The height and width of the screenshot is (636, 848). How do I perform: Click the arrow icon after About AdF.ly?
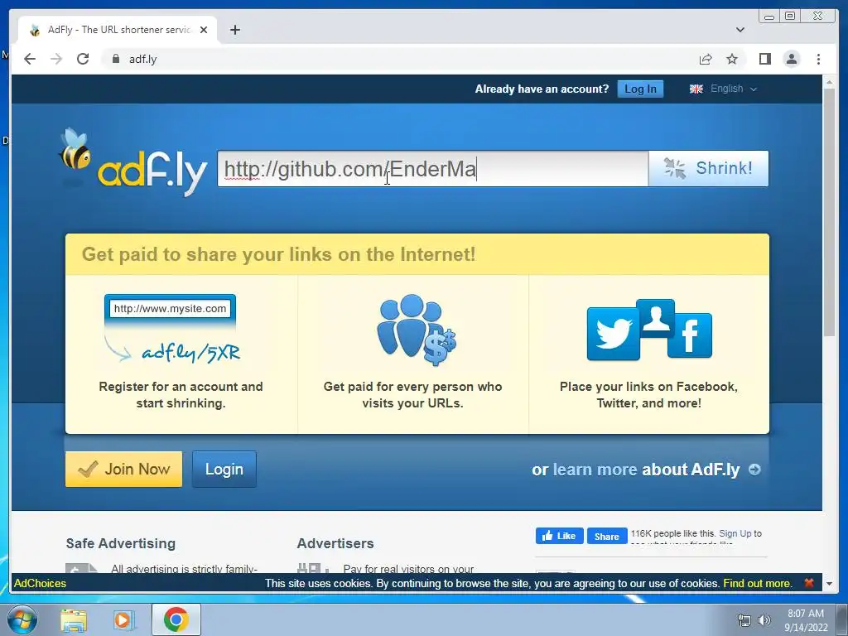pos(754,470)
